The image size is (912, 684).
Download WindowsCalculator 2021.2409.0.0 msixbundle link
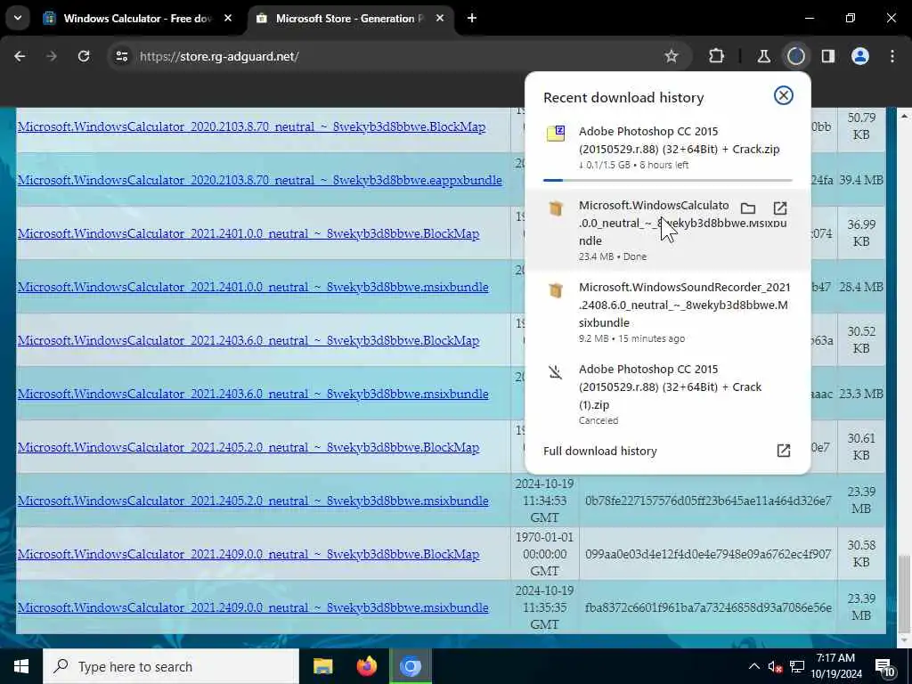coord(253,607)
